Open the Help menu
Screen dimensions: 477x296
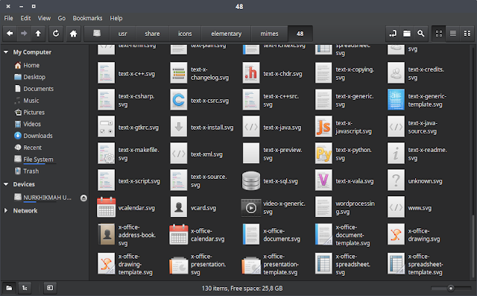(x=116, y=18)
